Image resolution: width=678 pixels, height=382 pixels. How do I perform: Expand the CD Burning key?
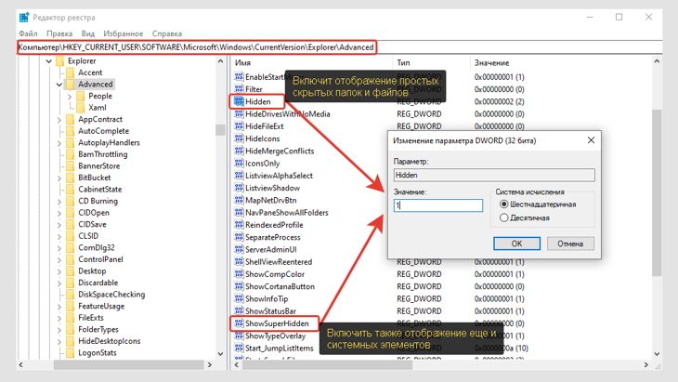tap(59, 201)
